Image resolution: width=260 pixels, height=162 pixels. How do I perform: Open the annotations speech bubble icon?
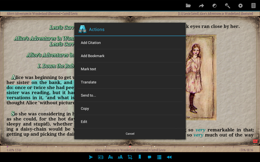click(x=149, y=157)
